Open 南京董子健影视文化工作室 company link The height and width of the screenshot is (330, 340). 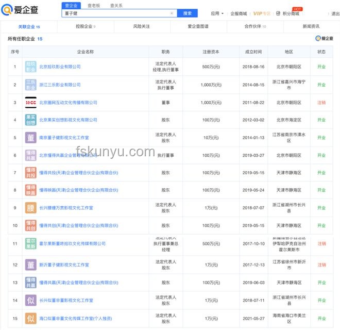[x=64, y=138]
